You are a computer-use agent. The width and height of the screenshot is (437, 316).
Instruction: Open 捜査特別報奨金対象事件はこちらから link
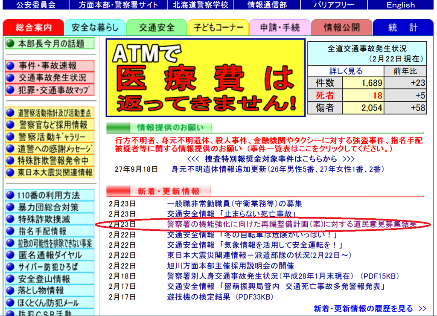(x=271, y=159)
